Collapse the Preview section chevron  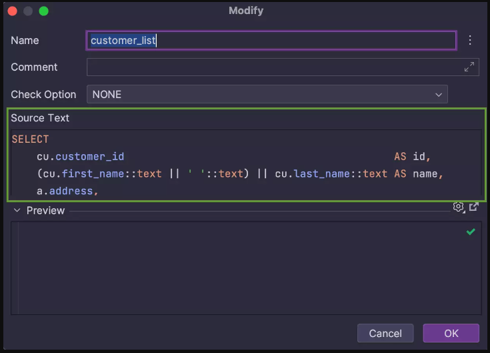click(x=17, y=211)
